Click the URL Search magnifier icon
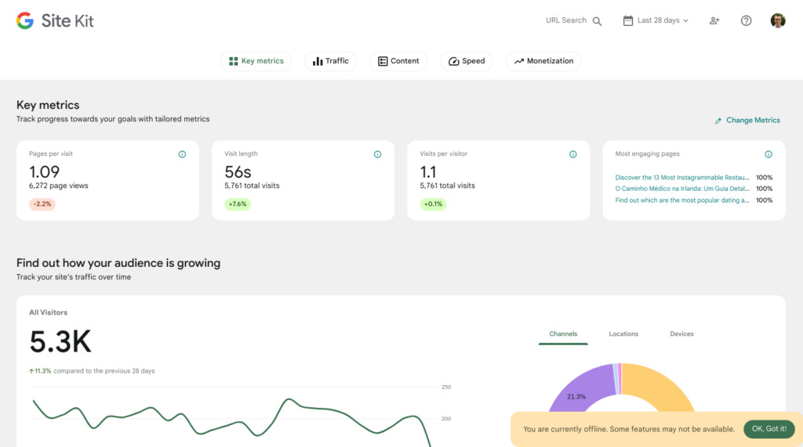The image size is (803, 447). tap(598, 21)
